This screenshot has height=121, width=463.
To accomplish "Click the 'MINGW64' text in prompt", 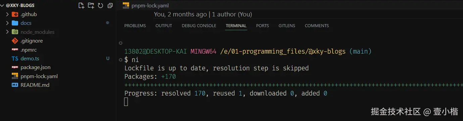I will coord(204,52).
